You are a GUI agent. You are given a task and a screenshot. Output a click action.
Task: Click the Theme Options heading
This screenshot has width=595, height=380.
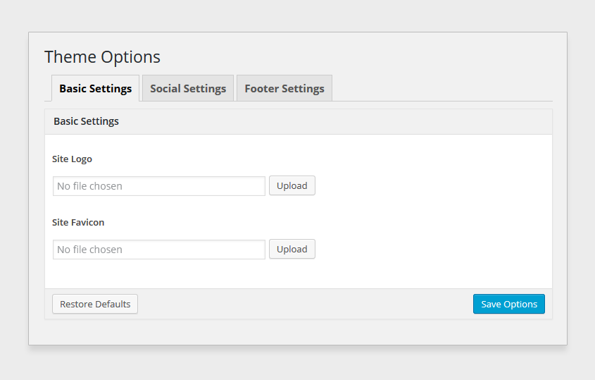[x=103, y=57]
